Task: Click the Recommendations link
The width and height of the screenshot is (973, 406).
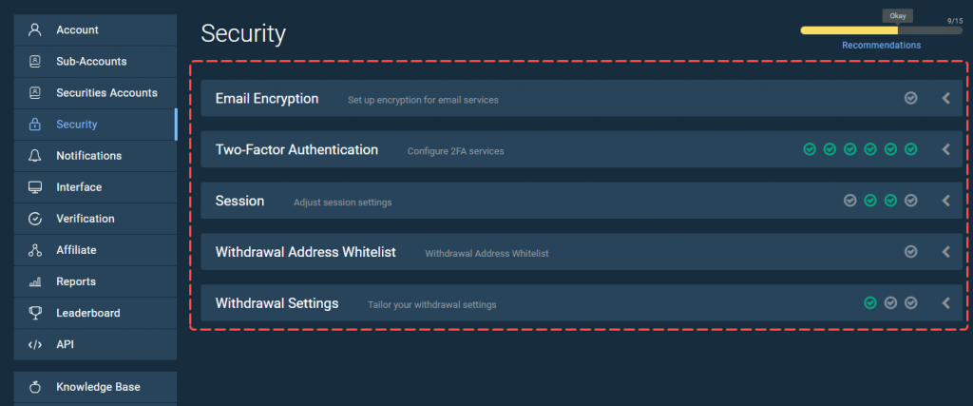Action: point(881,46)
